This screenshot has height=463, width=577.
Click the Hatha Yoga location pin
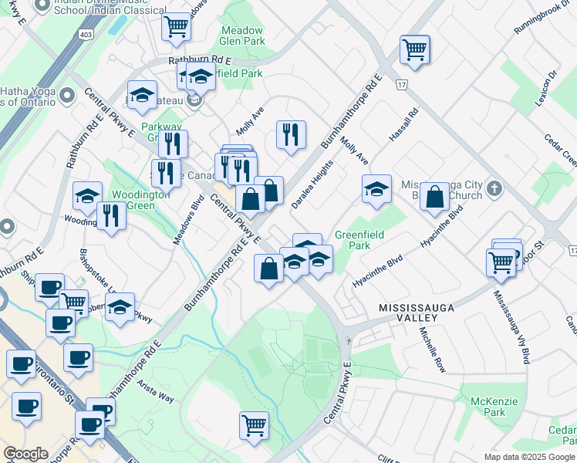point(67,96)
